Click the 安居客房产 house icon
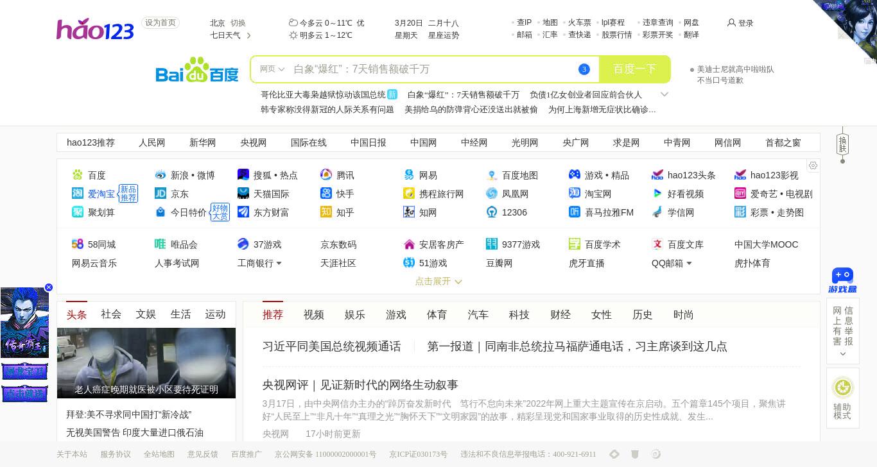The width and height of the screenshot is (877, 467). [x=409, y=244]
